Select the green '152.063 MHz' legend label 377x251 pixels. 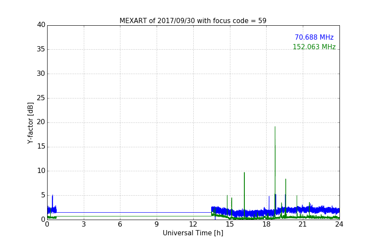[x=314, y=47]
